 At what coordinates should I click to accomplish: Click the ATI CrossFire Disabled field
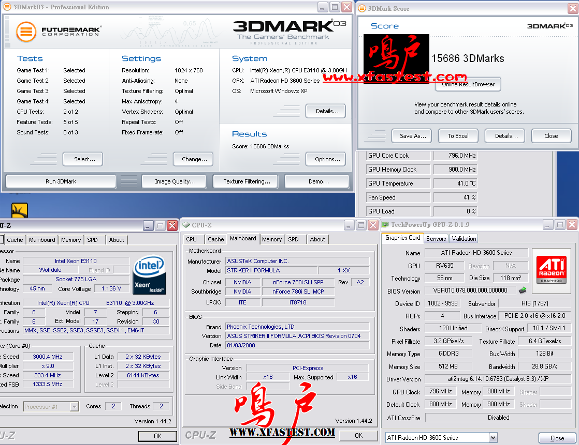(498, 418)
